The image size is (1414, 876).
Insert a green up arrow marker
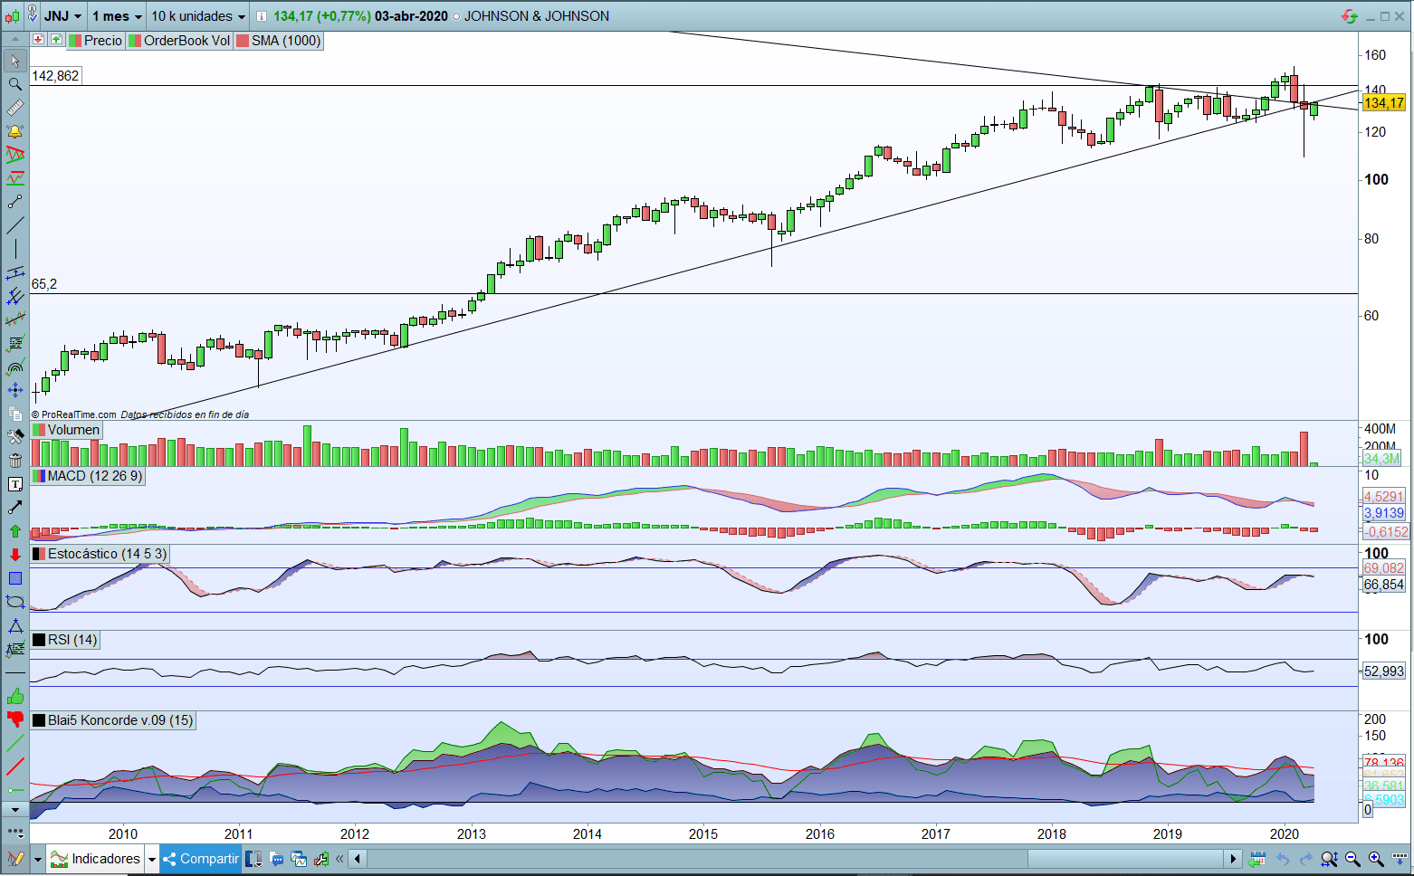[14, 531]
